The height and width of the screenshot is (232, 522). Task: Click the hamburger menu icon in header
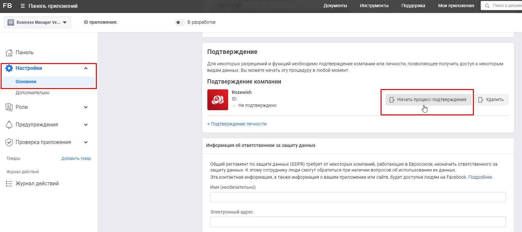(22, 6)
